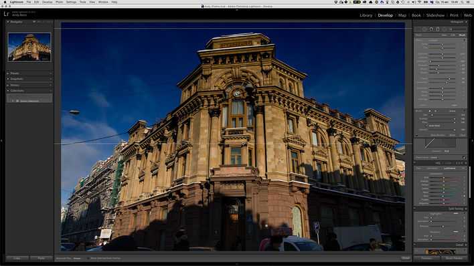Select the Spot Removal tool
Viewport: 474px width, 266px height.
(424, 29)
